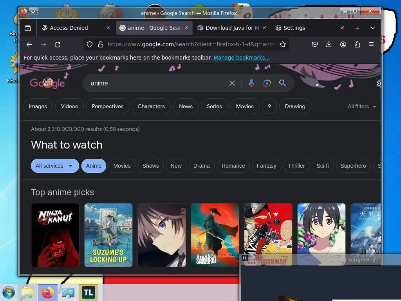401x301 pixels.
Task: Close the Download Java tab
Action: coord(264,28)
